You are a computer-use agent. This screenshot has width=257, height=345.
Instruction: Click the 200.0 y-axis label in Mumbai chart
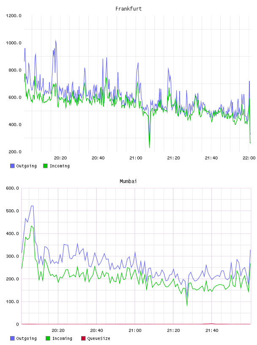tap(13, 279)
